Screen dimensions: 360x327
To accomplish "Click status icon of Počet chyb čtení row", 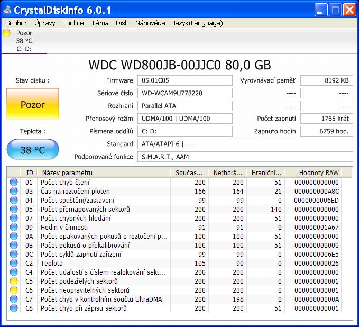I will click(14, 182).
